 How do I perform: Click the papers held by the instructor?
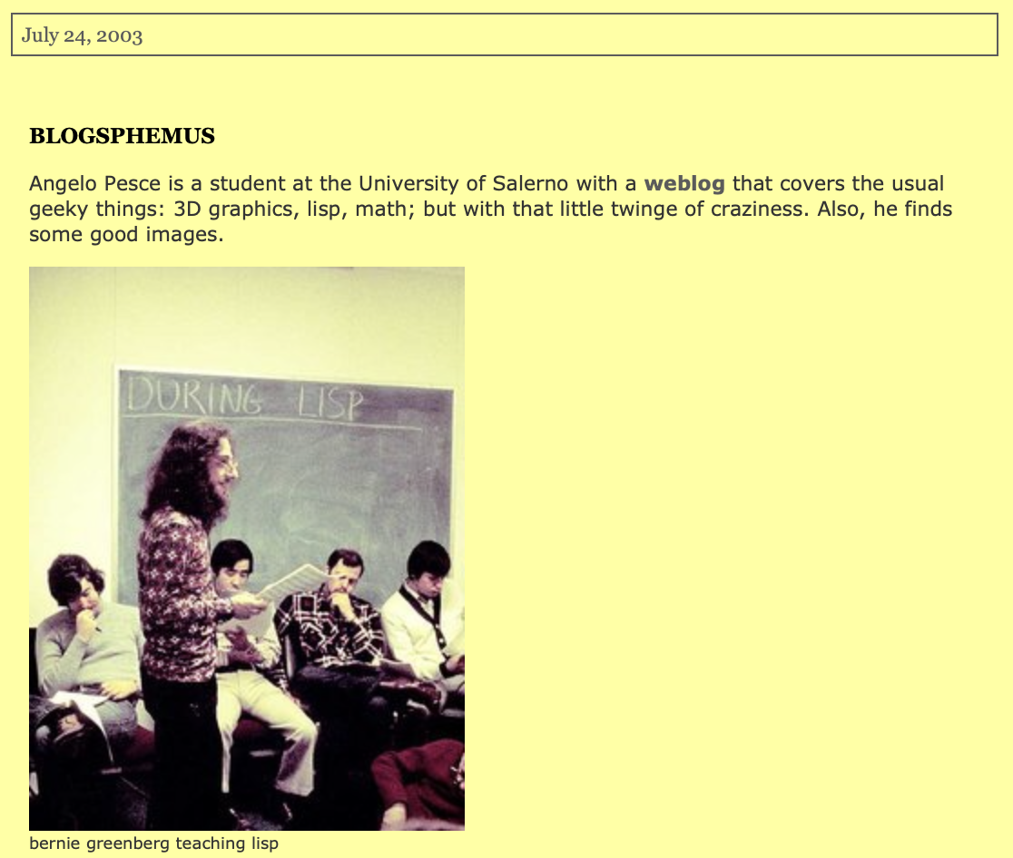click(x=294, y=581)
